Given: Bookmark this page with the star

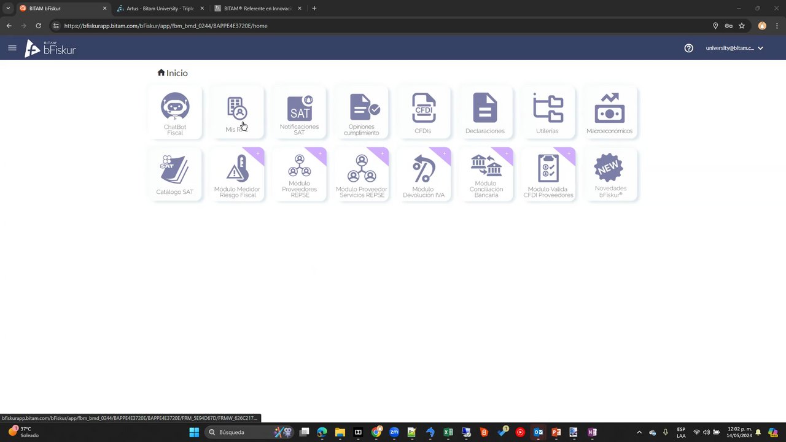Looking at the screenshot, I should tap(742, 26).
